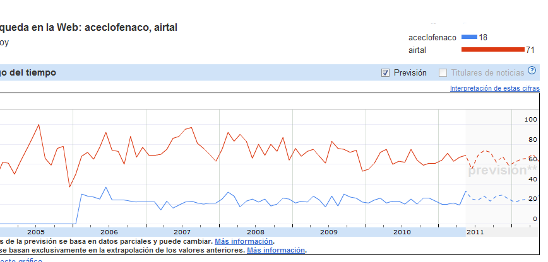Choose the 2011 forecast year label
This screenshot has width=548, height=262.
pyautogui.click(x=475, y=232)
